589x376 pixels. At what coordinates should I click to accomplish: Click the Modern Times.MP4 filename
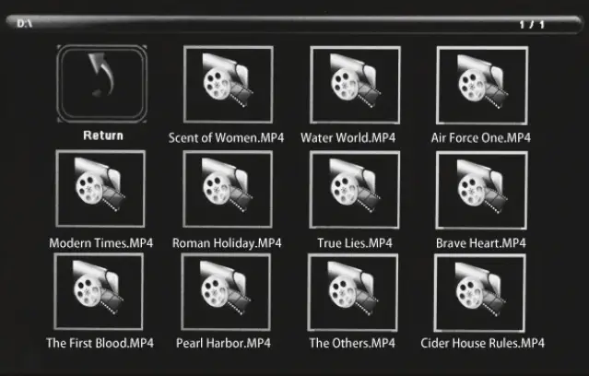point(101,243)
